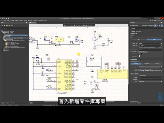Image resolution: width=164 pixels, height=123 pixels.
Task: Click the Projects panel search field
Action: point(14,28)
